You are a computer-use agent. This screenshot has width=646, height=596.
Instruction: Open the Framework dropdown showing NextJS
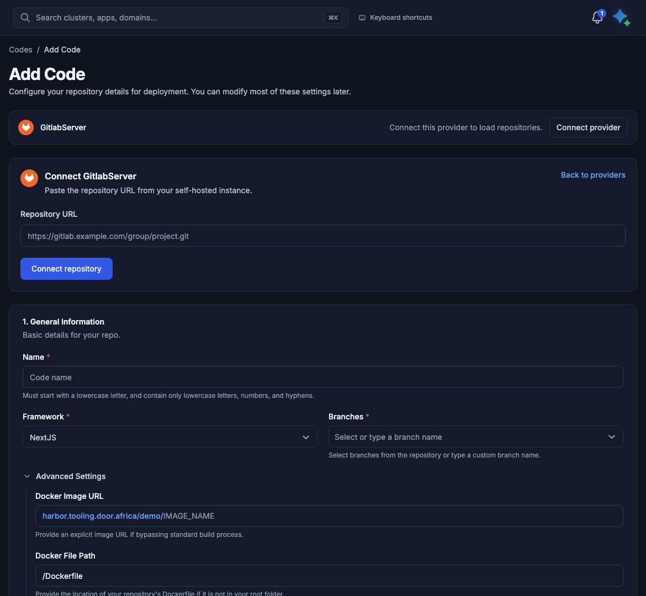[170, 437]
